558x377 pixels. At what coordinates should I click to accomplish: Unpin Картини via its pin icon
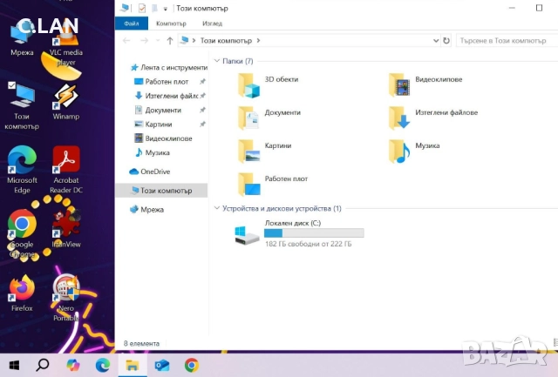click(x=202, y=125)
